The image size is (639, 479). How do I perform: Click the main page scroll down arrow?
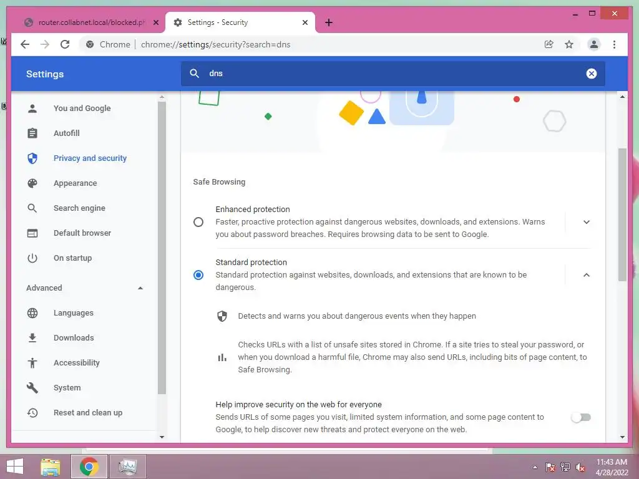point(622,437)
